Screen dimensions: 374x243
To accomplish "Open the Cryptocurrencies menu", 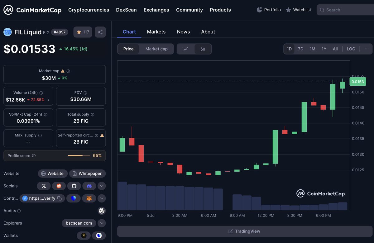I will 89,10.
